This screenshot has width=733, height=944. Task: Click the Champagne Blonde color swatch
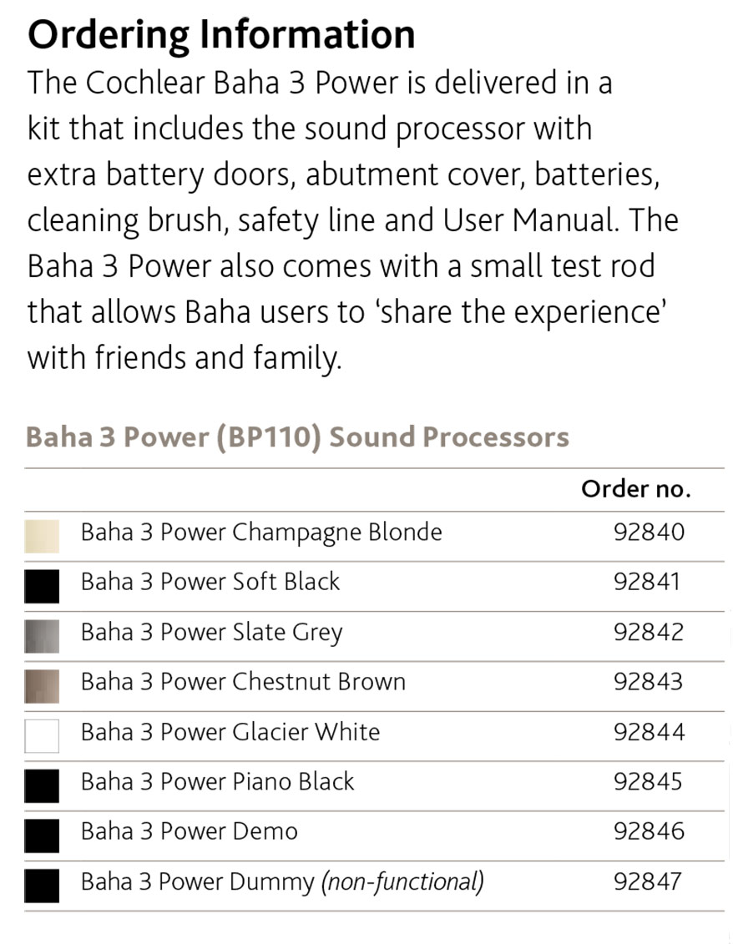[x=42, y=536]
